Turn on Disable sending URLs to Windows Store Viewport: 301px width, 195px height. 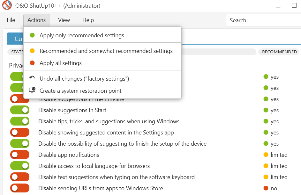click(x=20, y=188)
